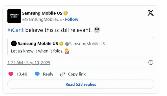Image resolution: width=167 pixels, height=96 pixels.
Task: Open the quoted tweet "Let us know it when it folds"
Action: point(81,47)
